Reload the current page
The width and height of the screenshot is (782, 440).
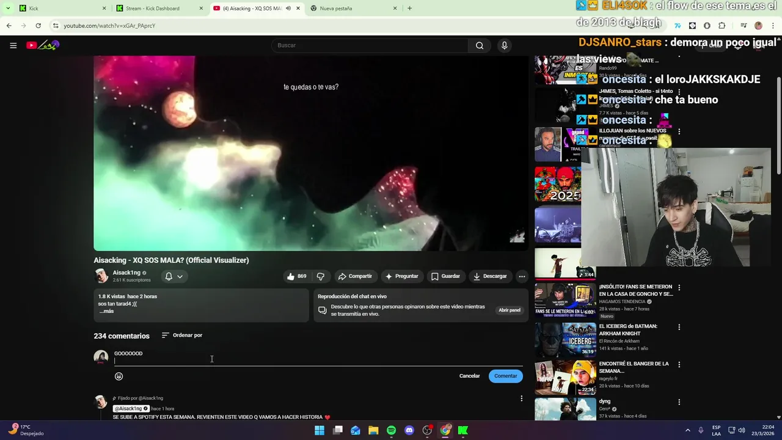pos(38,26)
